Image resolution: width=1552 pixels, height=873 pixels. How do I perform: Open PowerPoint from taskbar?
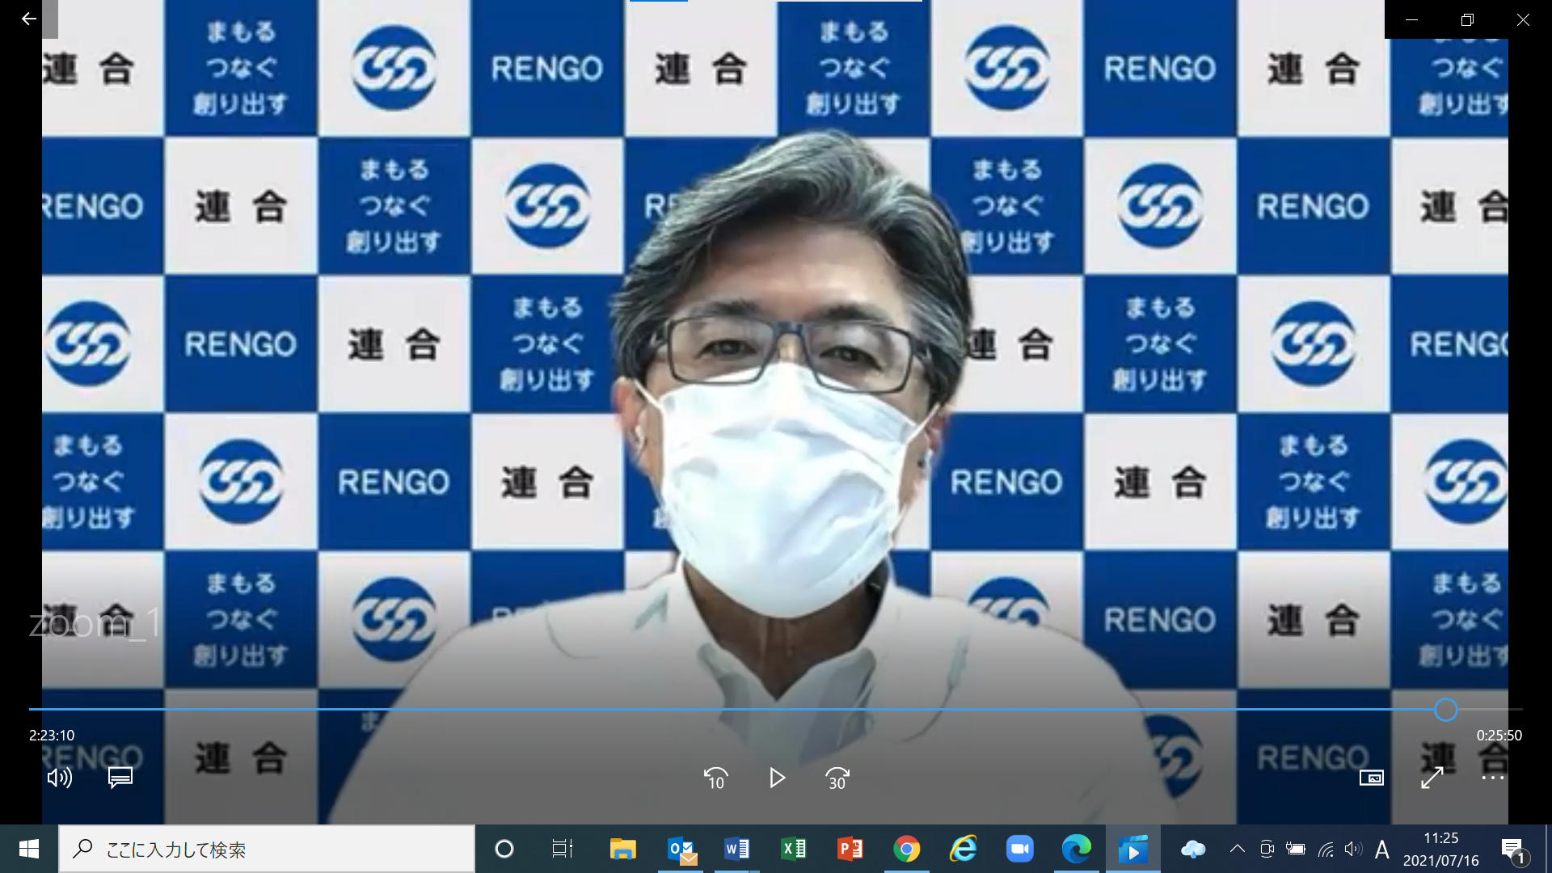point(850,849)
